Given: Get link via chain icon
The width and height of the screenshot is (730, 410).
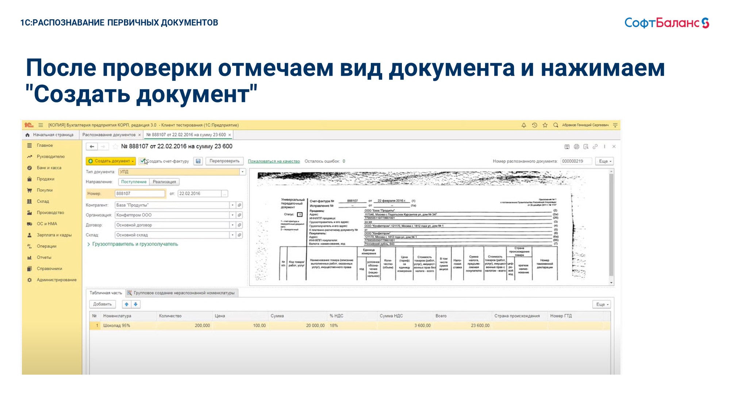Looking at the screenshot, I should (595, 147).
